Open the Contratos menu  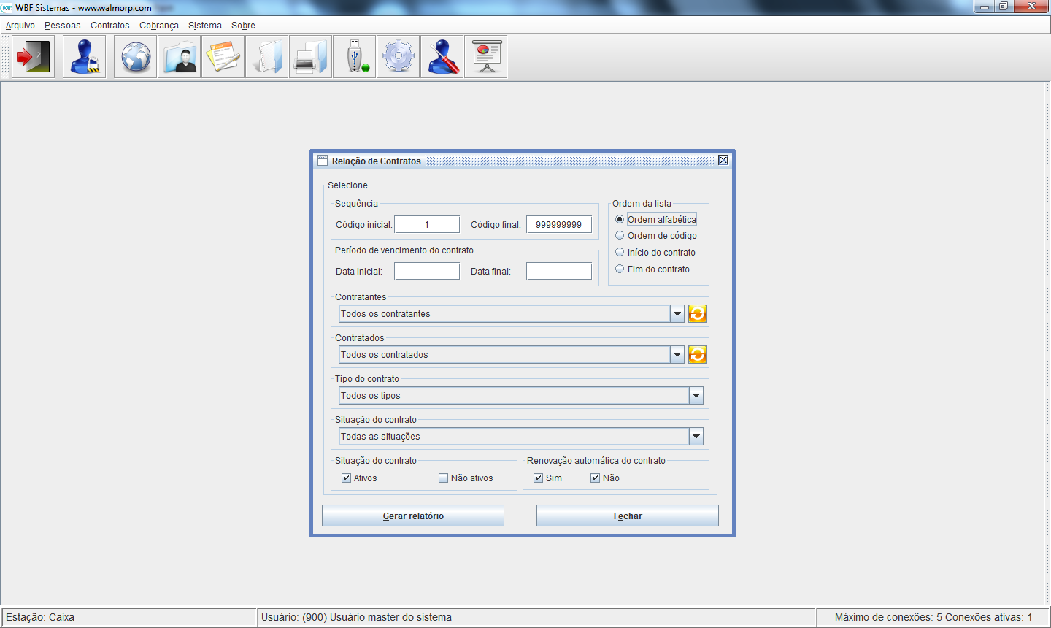coord(109,26)
